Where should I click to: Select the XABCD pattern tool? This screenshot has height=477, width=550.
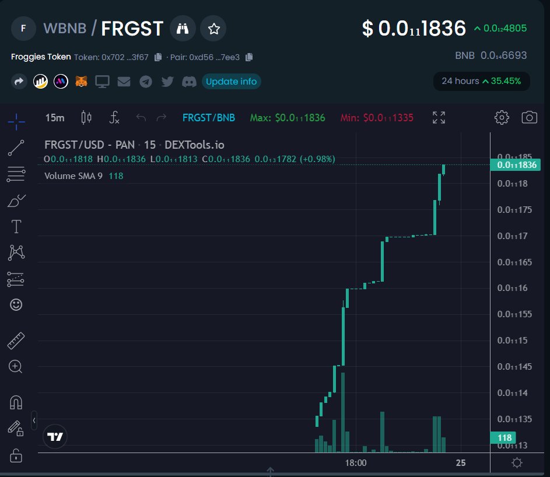coord(16,252)
